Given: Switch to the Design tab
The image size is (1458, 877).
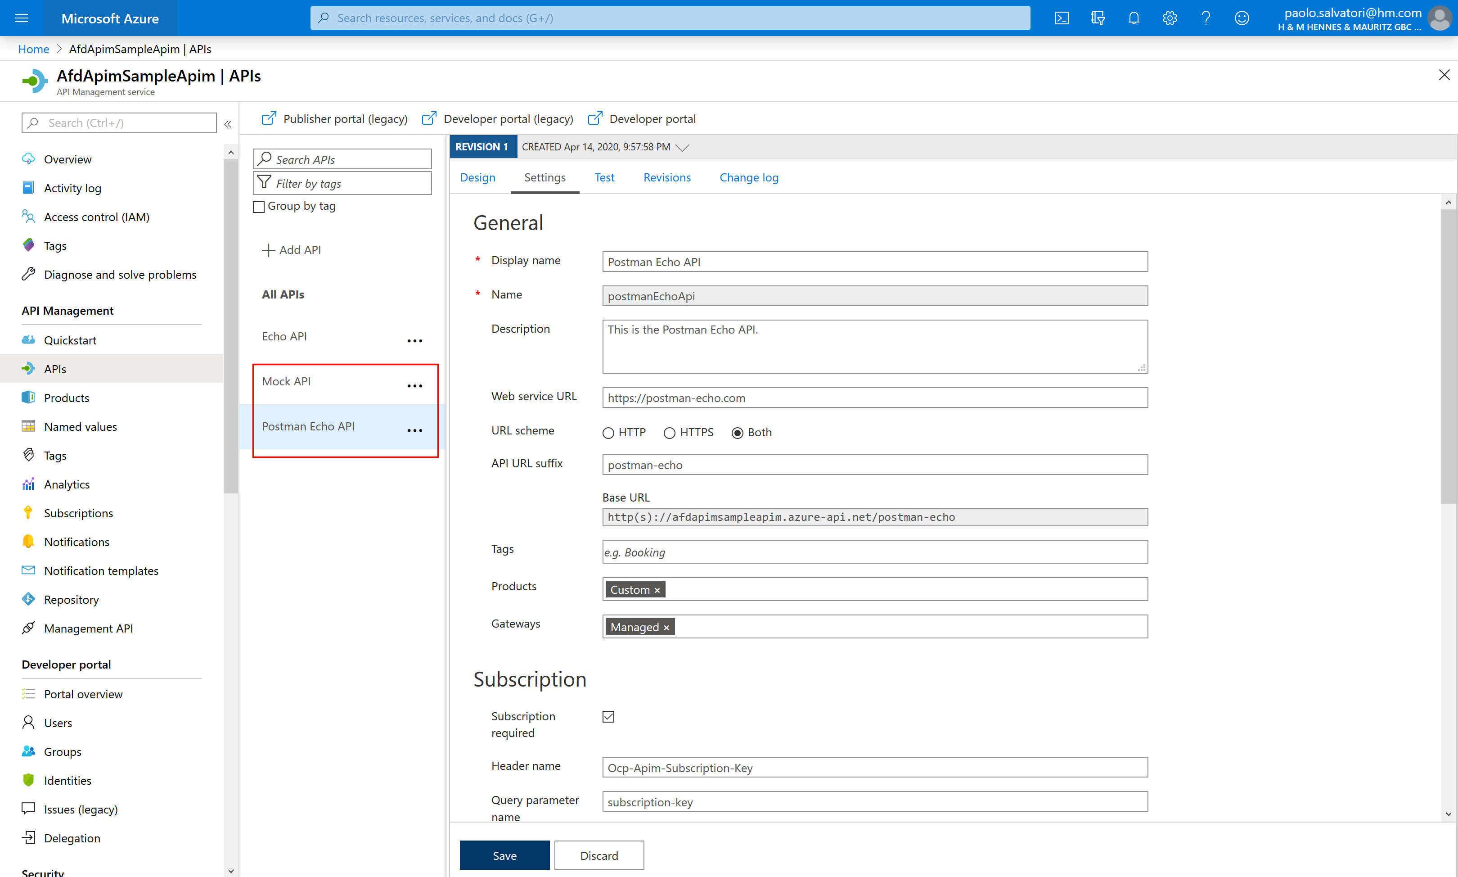Looking at the screenshot, I should (x=477, y=177).
